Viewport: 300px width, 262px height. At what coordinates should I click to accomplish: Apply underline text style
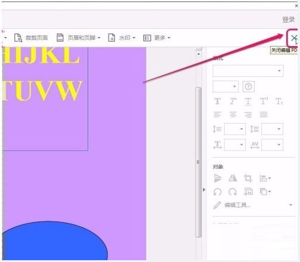click(x=248, y=101)
